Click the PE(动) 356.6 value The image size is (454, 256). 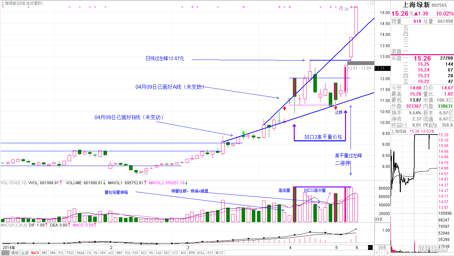click(447, 125)
